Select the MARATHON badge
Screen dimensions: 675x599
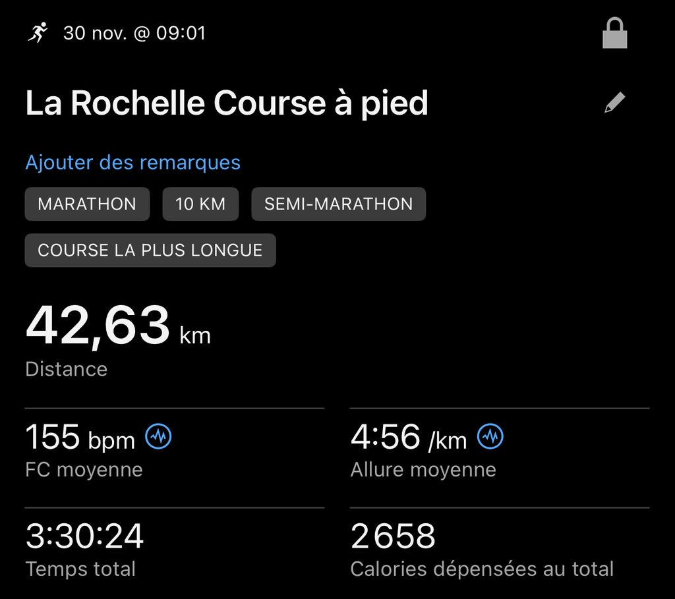[x=87, y=204]
